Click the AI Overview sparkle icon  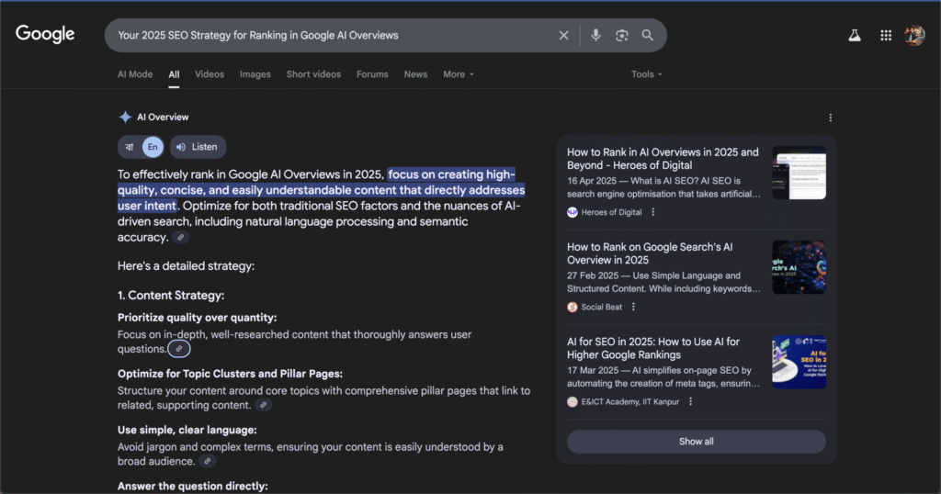pyautogui.click(x=125, y=117)
